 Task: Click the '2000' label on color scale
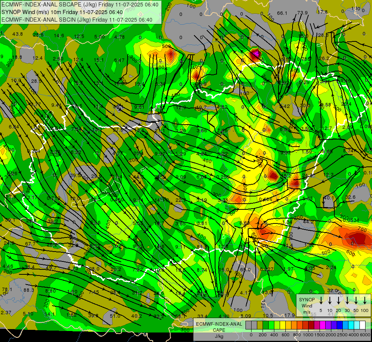pyautogui.click(x=331, y=335)
